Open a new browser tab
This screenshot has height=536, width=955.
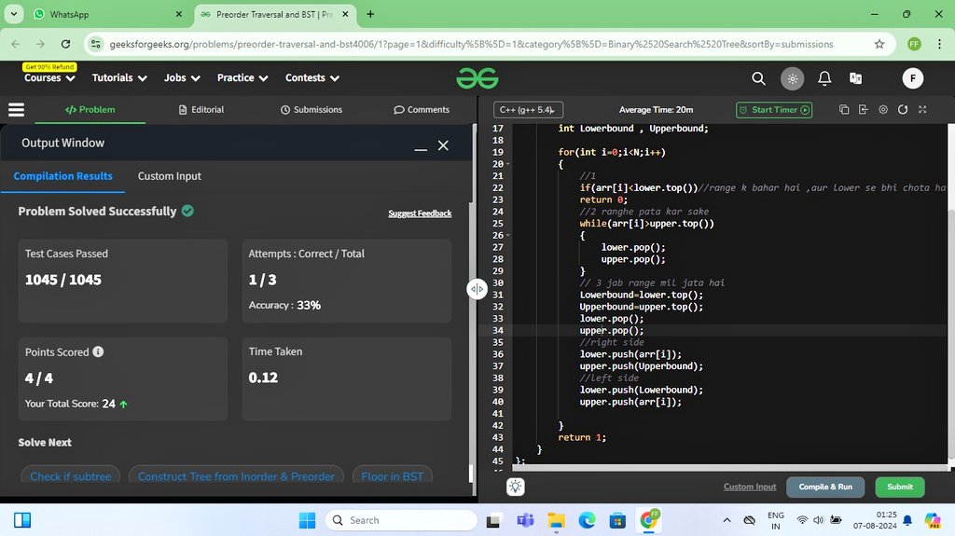pos(370,14)
